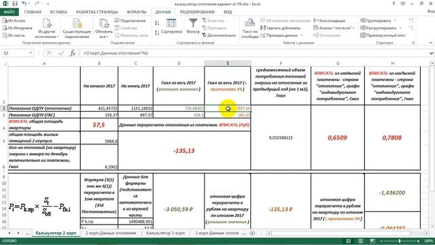Import data Из Интернета
Viewport: 435px width, 245px height.
pos(17,28)
